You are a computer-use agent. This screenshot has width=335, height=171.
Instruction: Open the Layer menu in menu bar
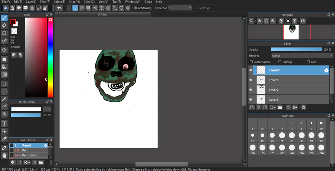point(31,2)
